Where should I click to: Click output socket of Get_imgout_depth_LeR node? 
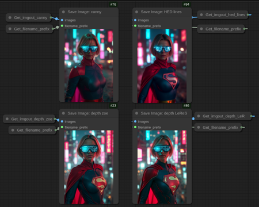point(251,116)
